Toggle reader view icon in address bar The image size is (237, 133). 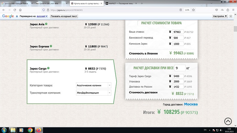181,10
